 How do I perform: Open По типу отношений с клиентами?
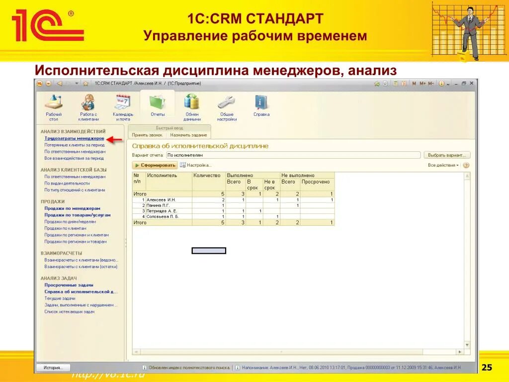[x=75, y=190]
